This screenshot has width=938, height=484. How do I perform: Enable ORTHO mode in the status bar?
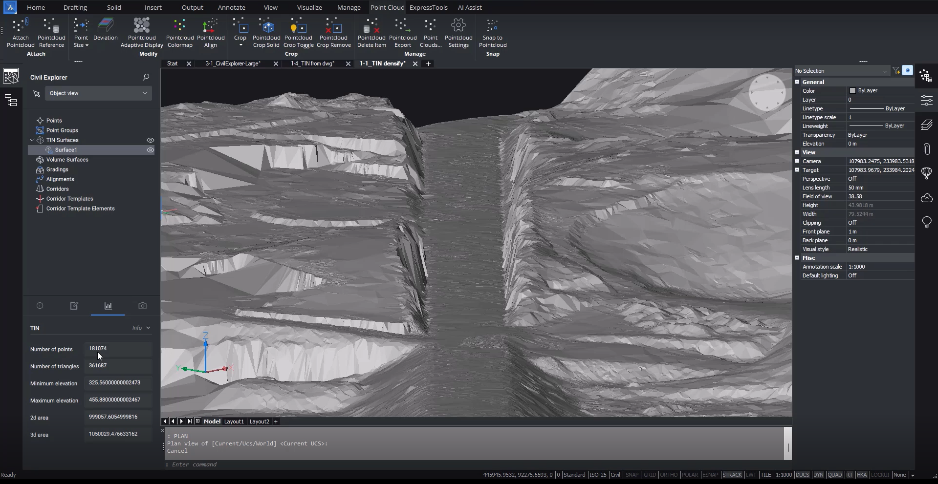[668, 474]
